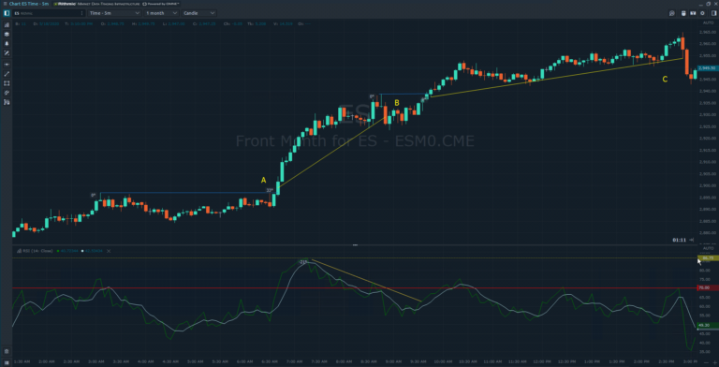Select the last icon in the drawing toolbar

(7, 102)
